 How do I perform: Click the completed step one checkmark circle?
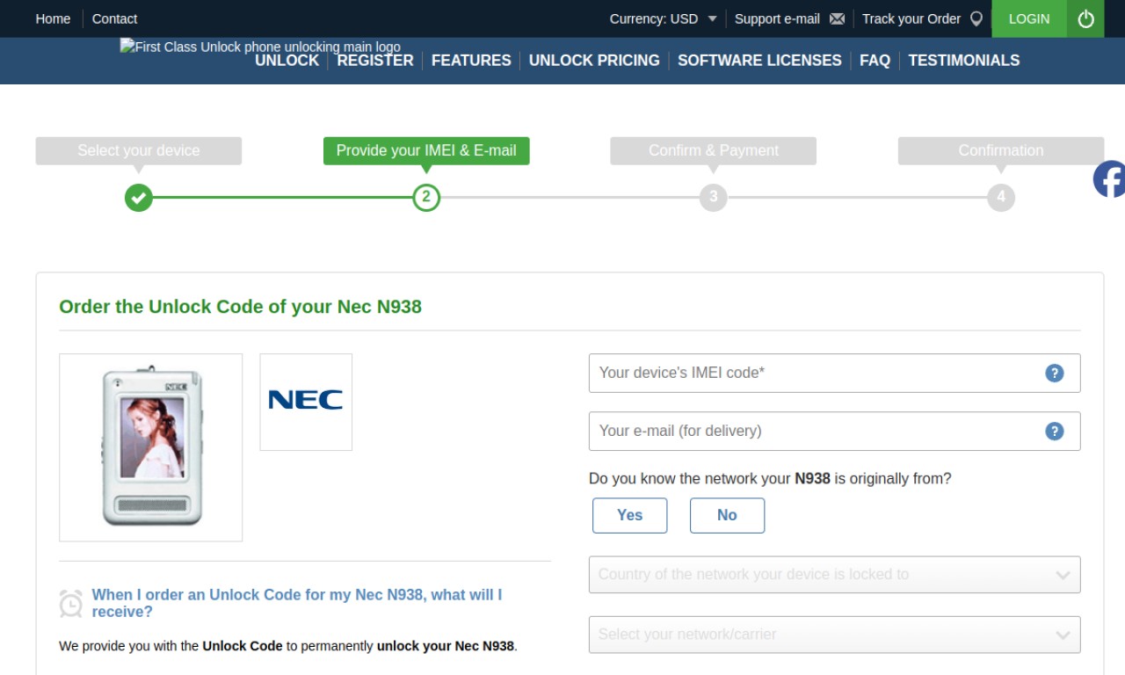coord(138,198)
